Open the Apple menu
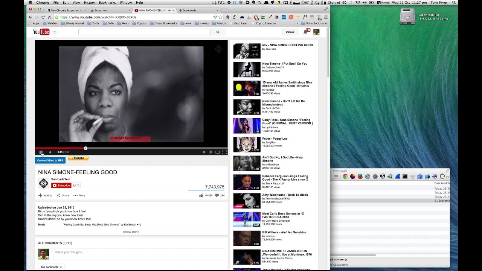482x271 pixels. point(30,3)
